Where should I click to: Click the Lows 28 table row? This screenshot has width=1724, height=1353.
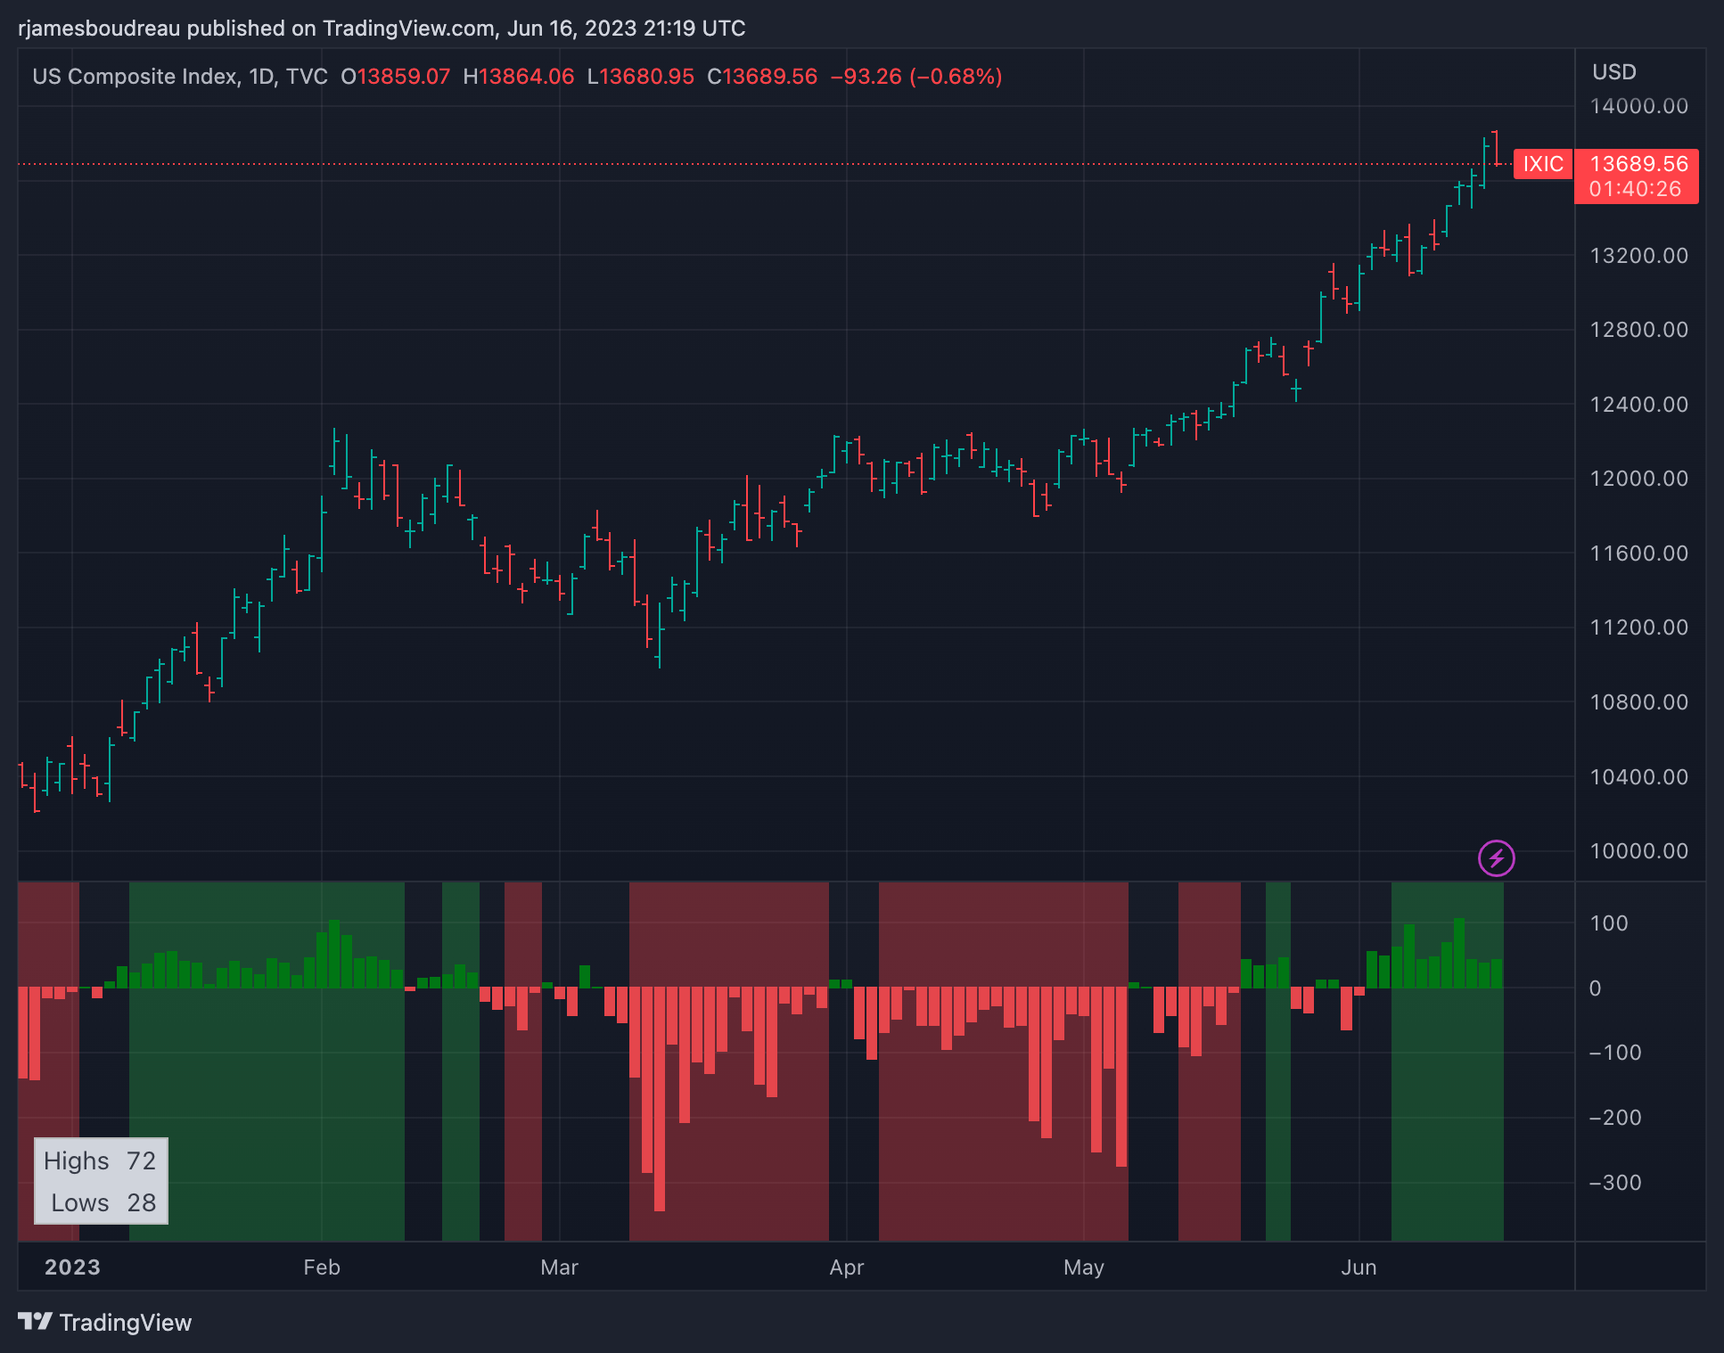click(103, 1202)
